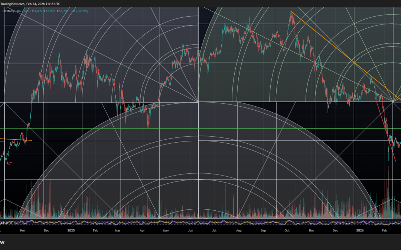Click the bottom oscillator indicator pane
Viewport: 401px width, 250px height.
[x=149, y=223]
